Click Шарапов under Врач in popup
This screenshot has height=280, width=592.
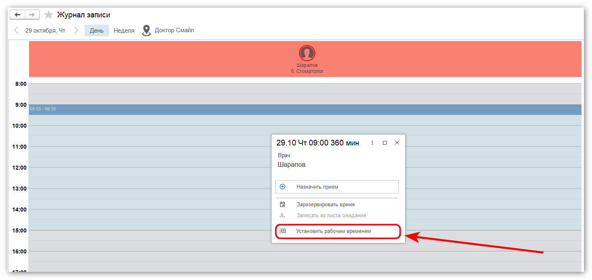coord(291,165)
